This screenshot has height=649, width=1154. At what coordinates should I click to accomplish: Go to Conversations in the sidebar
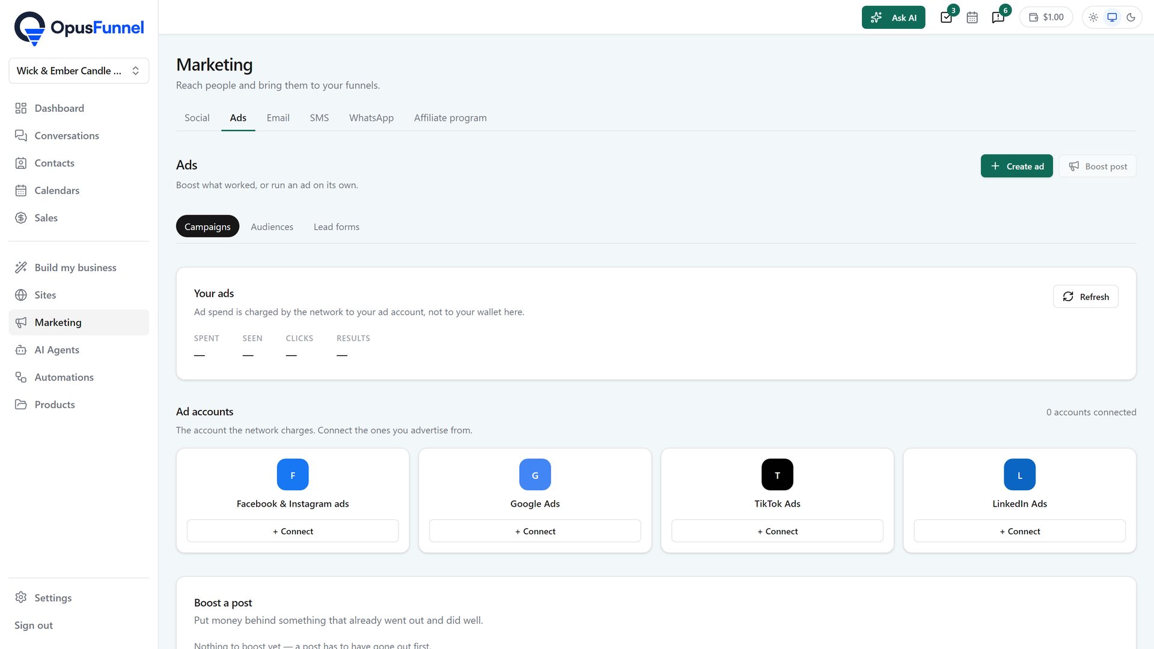pos(79,136)
